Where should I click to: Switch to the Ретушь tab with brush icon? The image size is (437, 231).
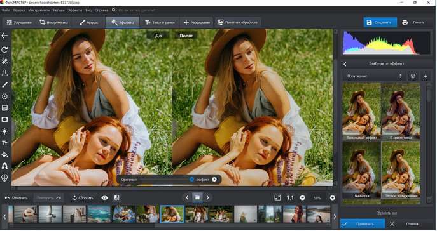point(89,22)
